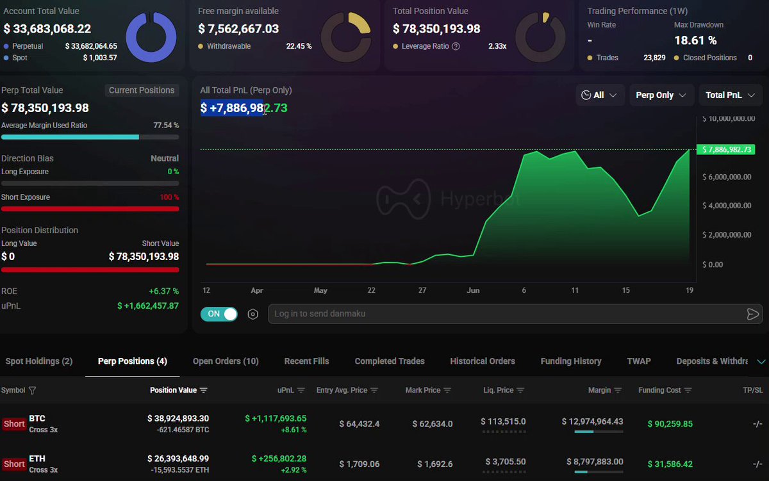Click the BTC entry price $ 64,432.4
769x481 pixels.
[360, 424]
